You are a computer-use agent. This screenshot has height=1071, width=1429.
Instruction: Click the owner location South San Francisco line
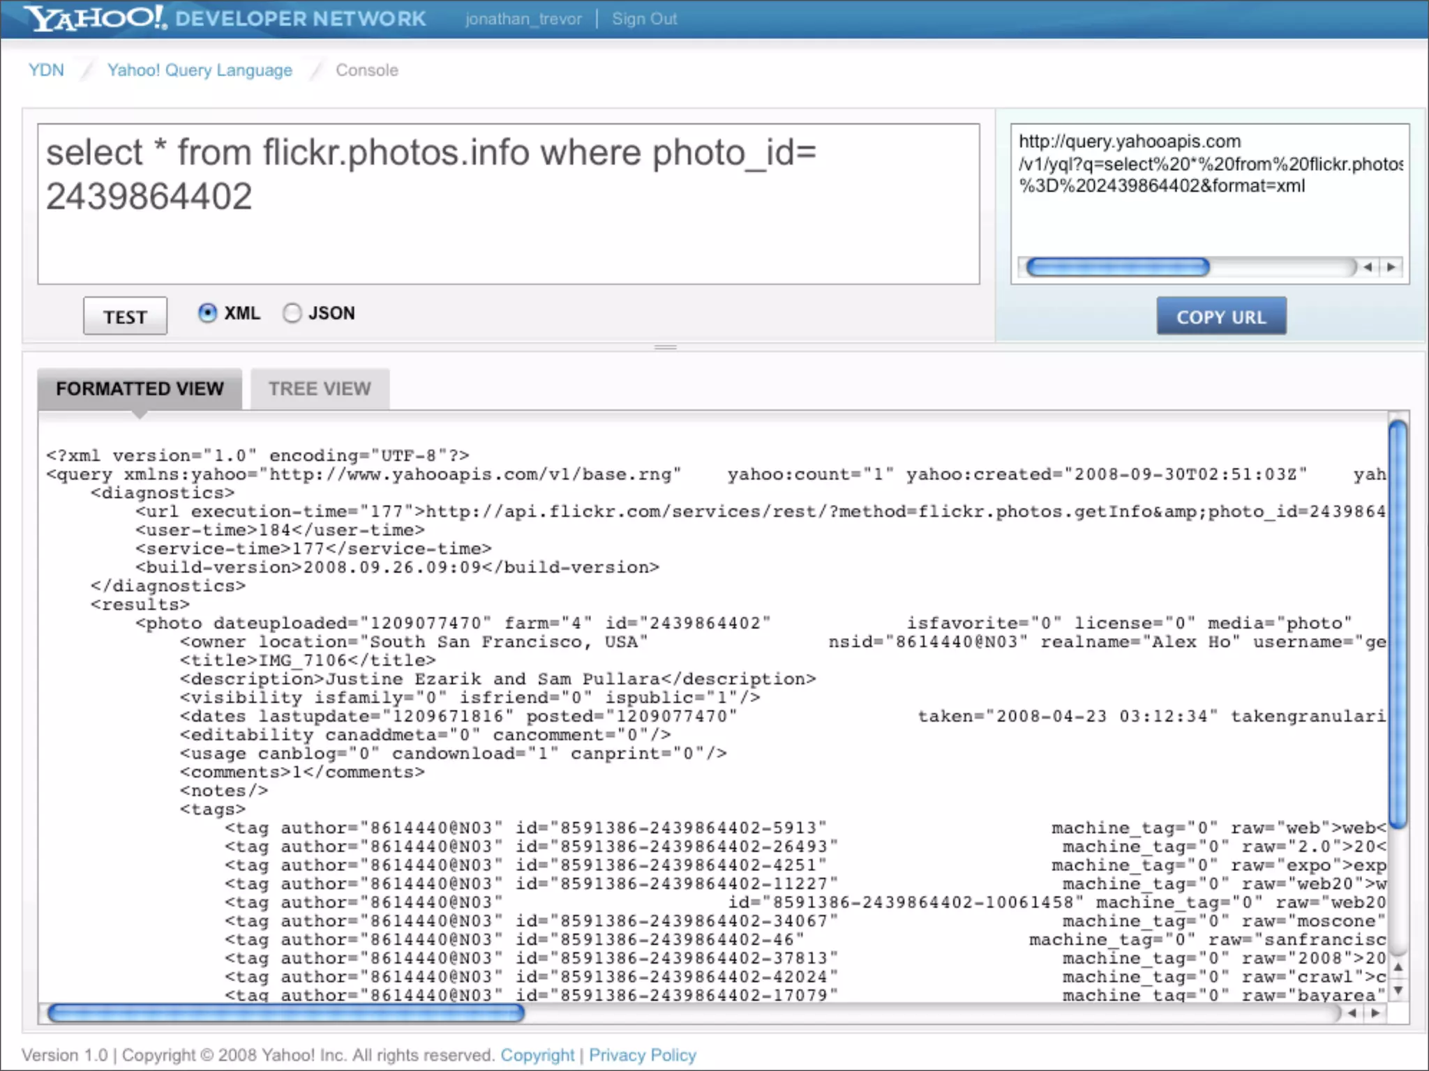(x=783, y=641)
